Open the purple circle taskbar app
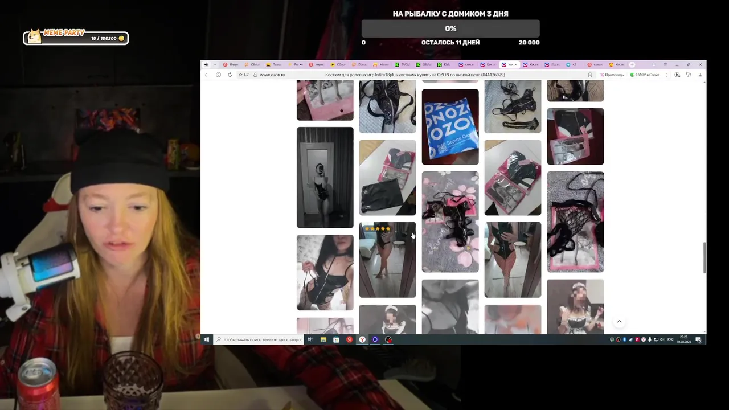The height and width of the screenshot is (410, 729). coord(375,339)
